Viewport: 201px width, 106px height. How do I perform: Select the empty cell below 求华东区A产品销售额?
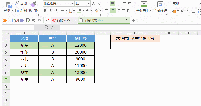click(x=135, y=45)
